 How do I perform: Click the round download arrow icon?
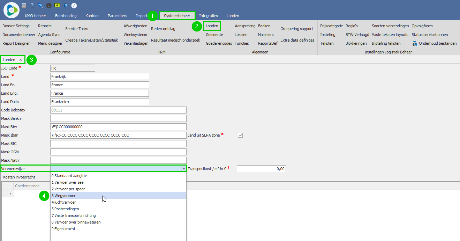(x=49, y=6)
